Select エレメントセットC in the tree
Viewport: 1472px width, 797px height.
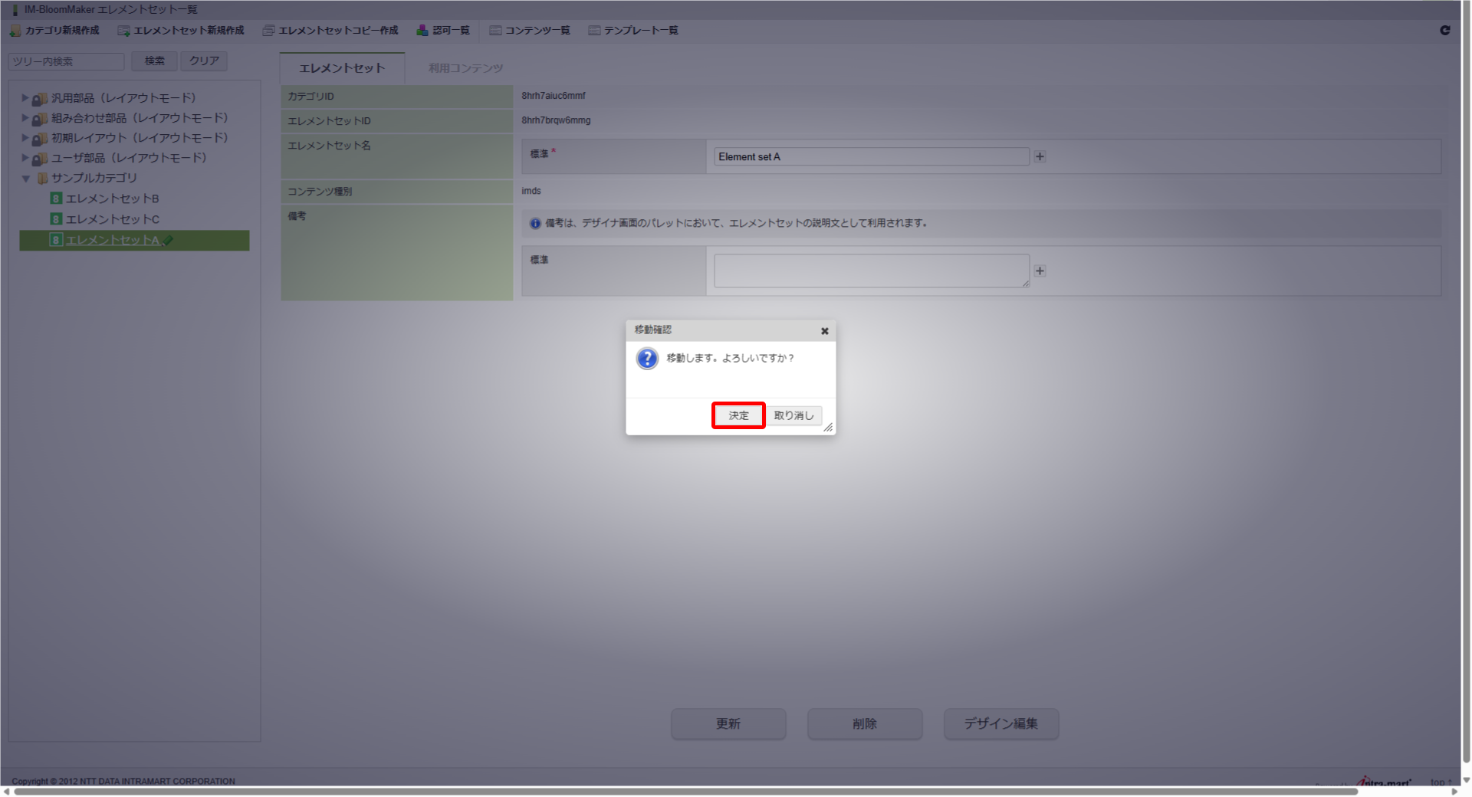(x=113, y=219)
